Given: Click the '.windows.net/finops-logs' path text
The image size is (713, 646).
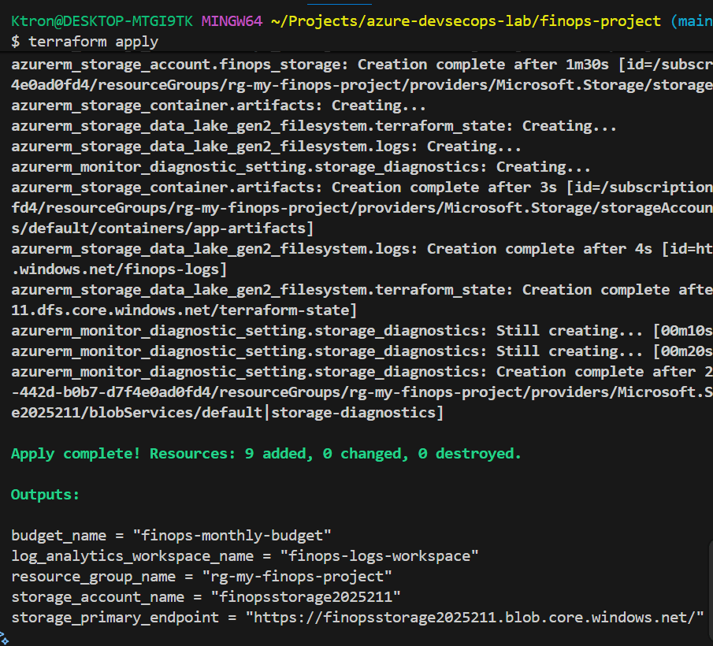Looking at the screenshot, I should (x=119, y=269).
